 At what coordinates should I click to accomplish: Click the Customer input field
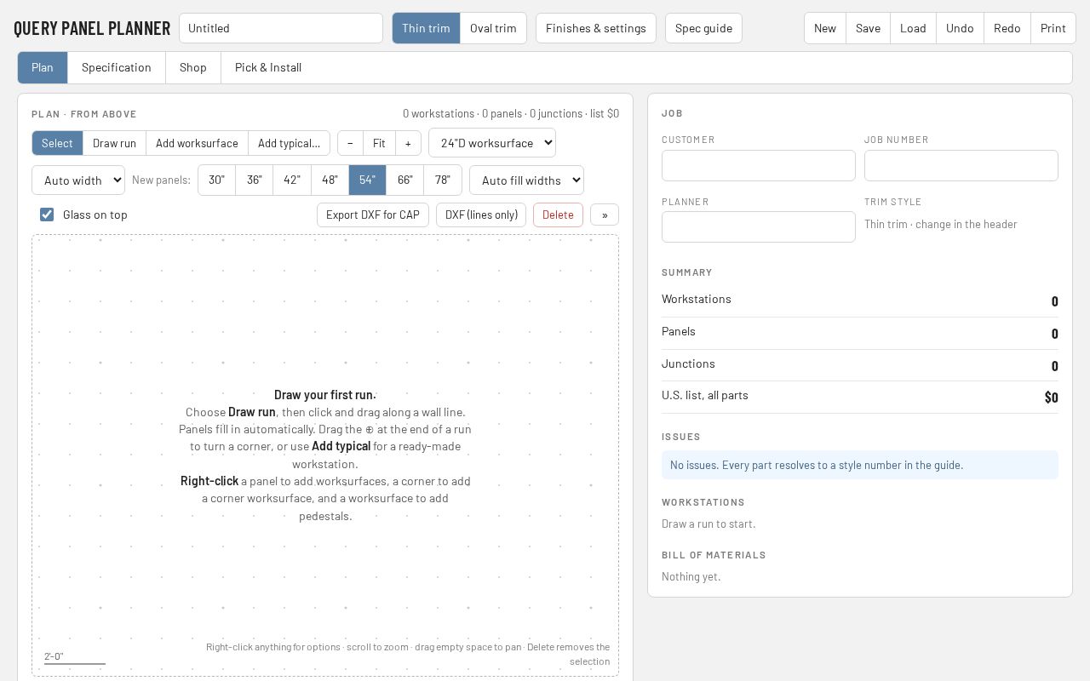point(759,165)
